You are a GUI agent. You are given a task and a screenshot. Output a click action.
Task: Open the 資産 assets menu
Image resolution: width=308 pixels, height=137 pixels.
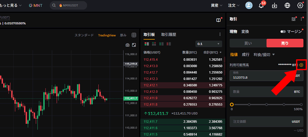(x=216, y=5)
